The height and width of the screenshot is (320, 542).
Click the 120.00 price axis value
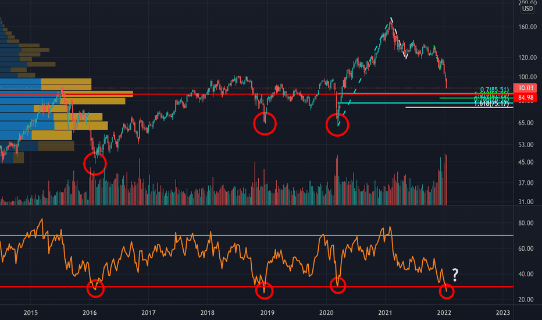(x=527, y=58)
